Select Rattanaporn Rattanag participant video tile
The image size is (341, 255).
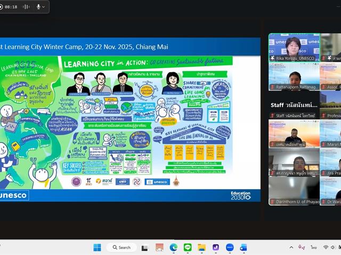click(x=294, y=76)
